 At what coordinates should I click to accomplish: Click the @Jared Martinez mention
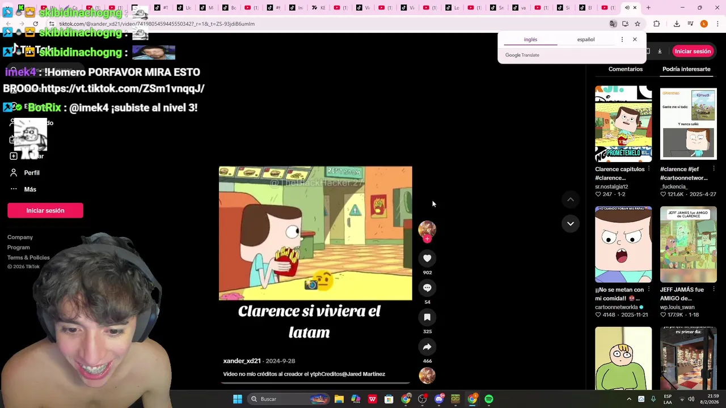(364, 374)
